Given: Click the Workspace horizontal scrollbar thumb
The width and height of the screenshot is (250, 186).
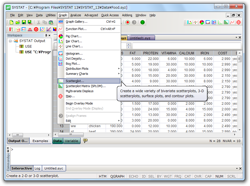Looking at the screenshot, I should tap(18, 135).
